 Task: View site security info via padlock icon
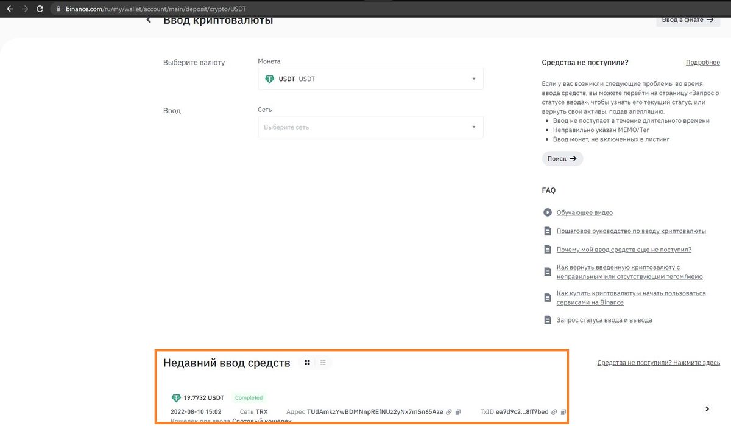coord(58,9)
